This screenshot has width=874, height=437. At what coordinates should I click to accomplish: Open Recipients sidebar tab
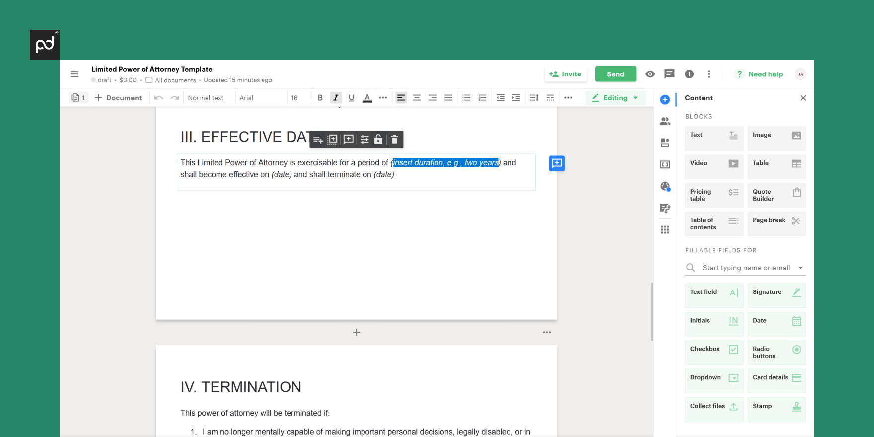(665, 121)
